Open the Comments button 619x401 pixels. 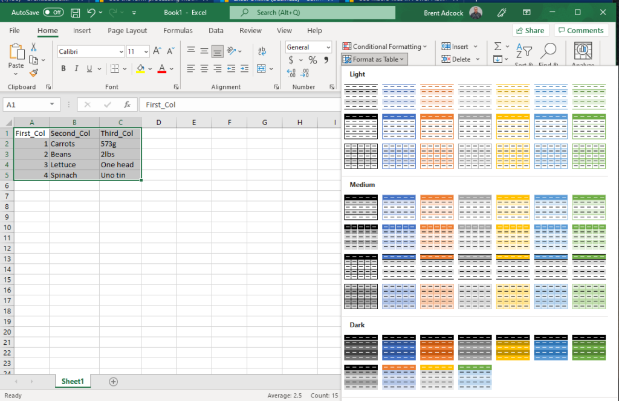580,31
